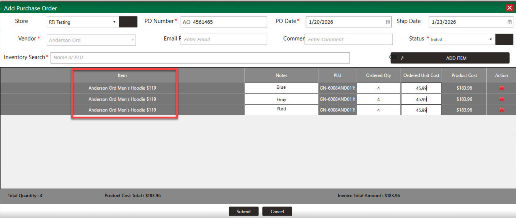Focus the Enter Email field

(224, 39)
